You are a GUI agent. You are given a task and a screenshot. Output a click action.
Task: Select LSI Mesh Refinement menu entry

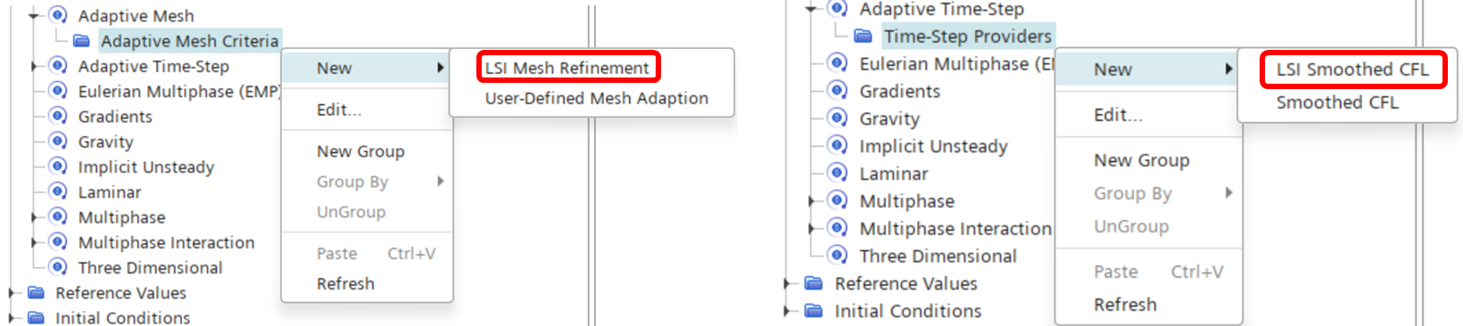point(567,68)
